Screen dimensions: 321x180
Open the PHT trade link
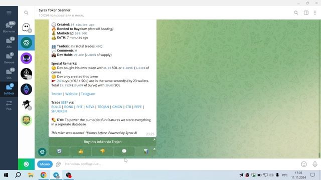pos(79,106)
